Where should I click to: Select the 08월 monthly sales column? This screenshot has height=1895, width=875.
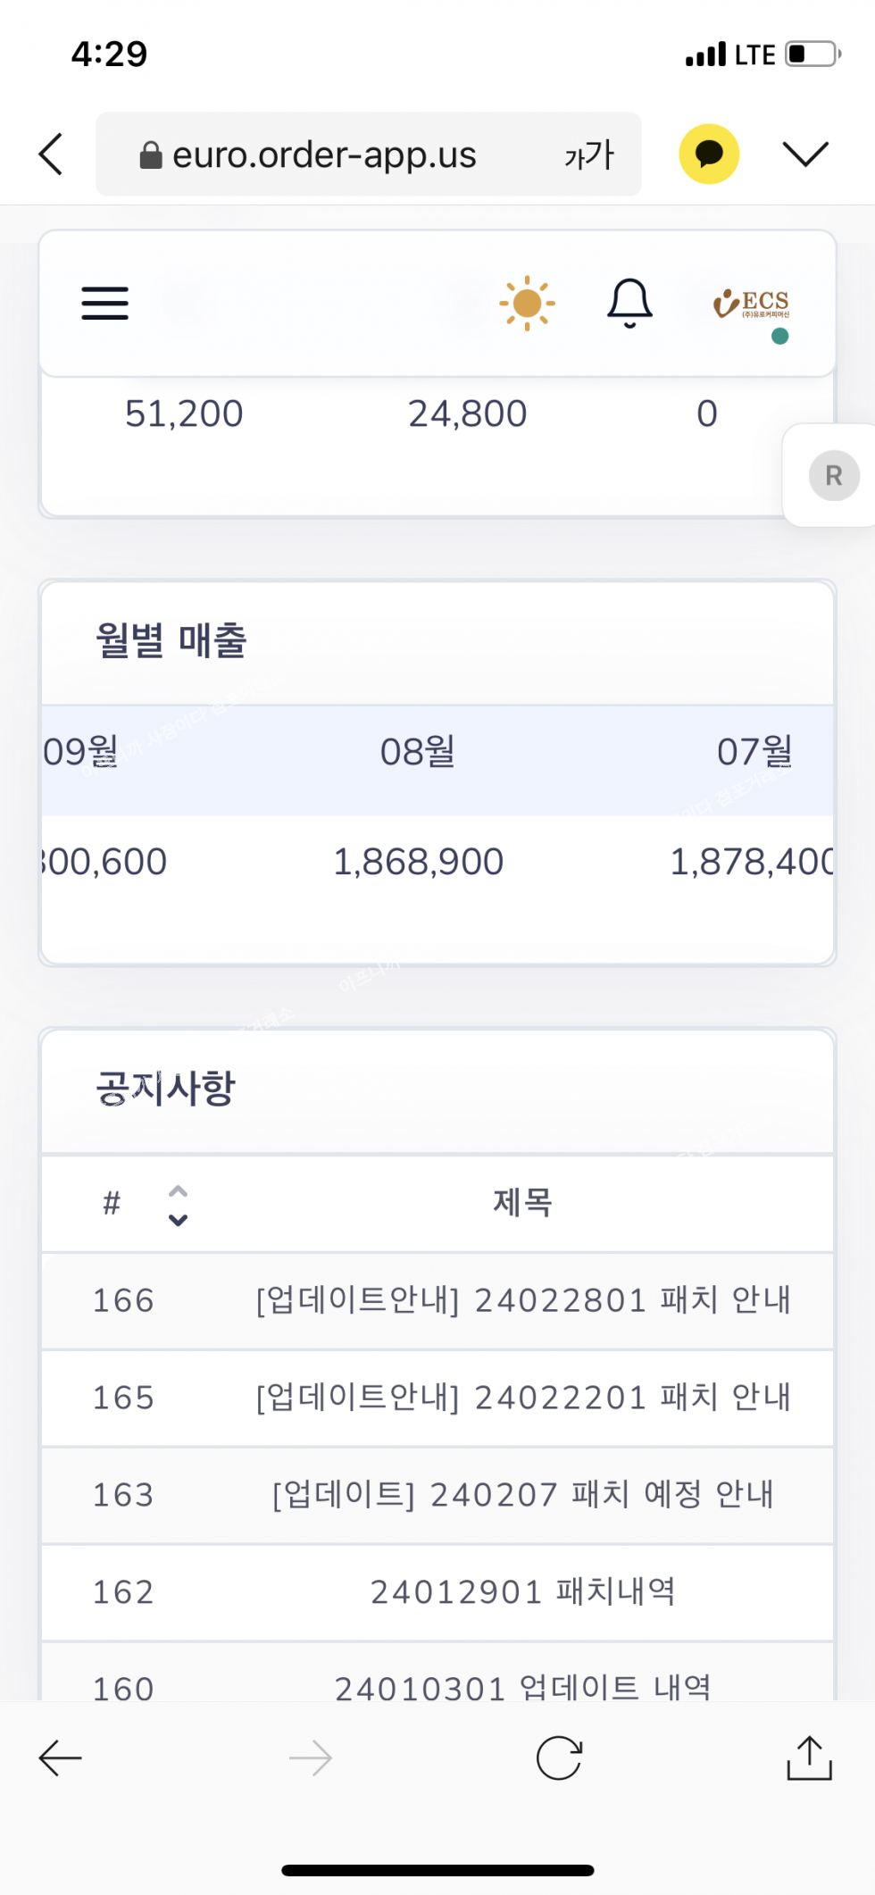418,752
